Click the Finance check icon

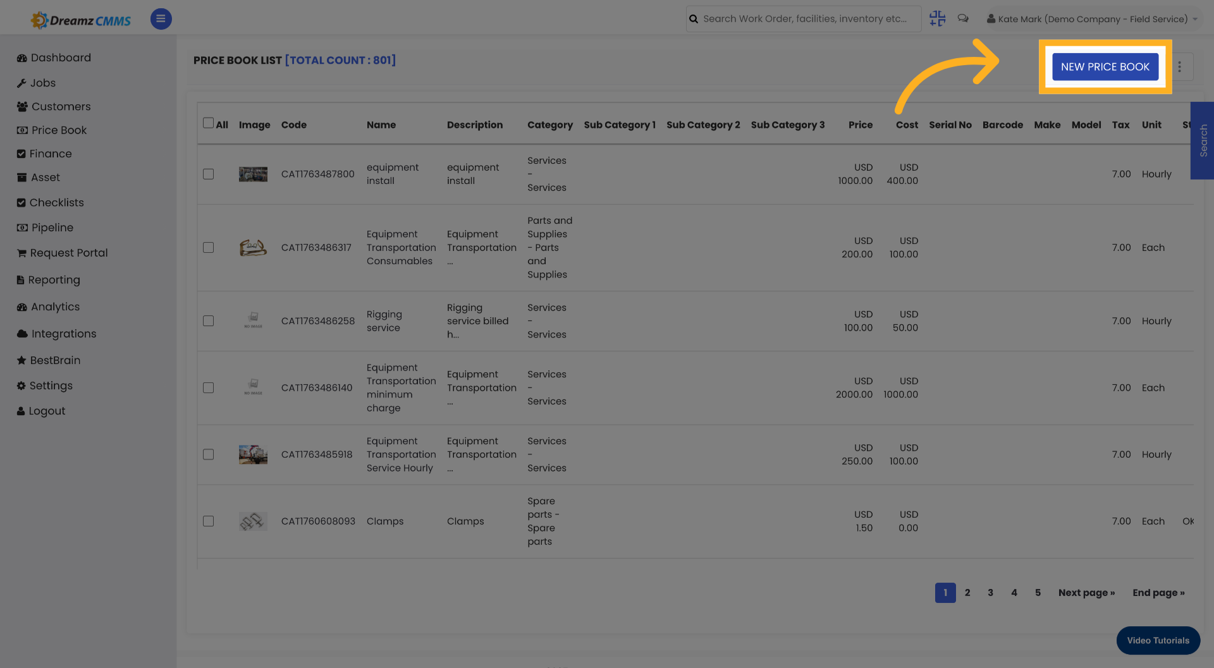tap(21, 154)
